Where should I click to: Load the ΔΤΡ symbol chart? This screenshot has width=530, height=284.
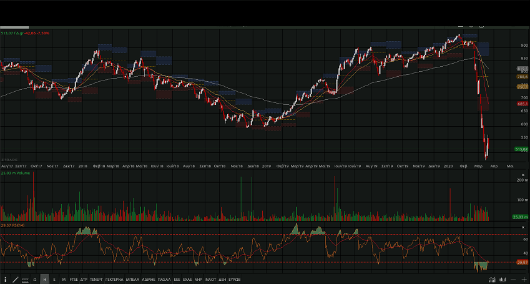84,279
